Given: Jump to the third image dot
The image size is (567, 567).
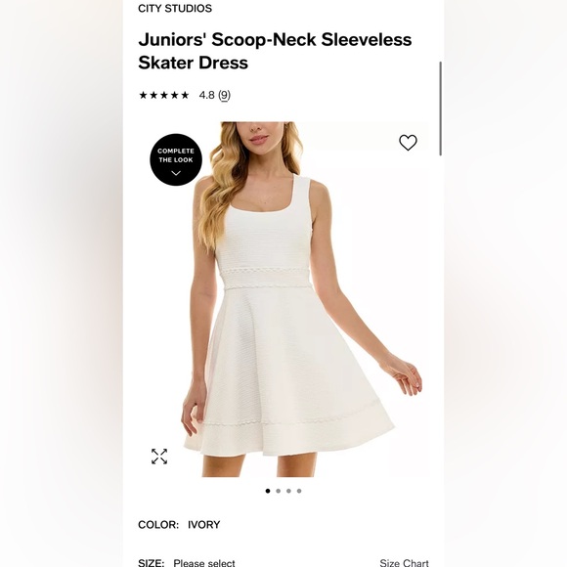Looking at the screenshot, I should coord(288,491).
